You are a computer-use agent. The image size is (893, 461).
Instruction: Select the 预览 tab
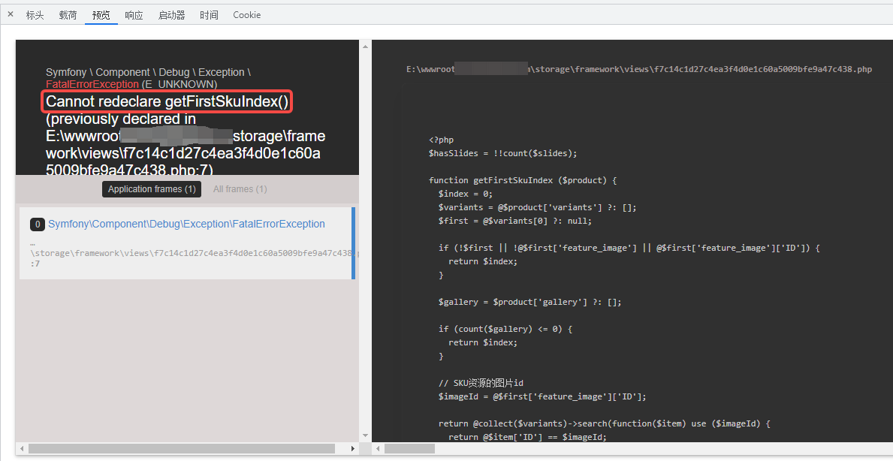click(x=101, y=15)
